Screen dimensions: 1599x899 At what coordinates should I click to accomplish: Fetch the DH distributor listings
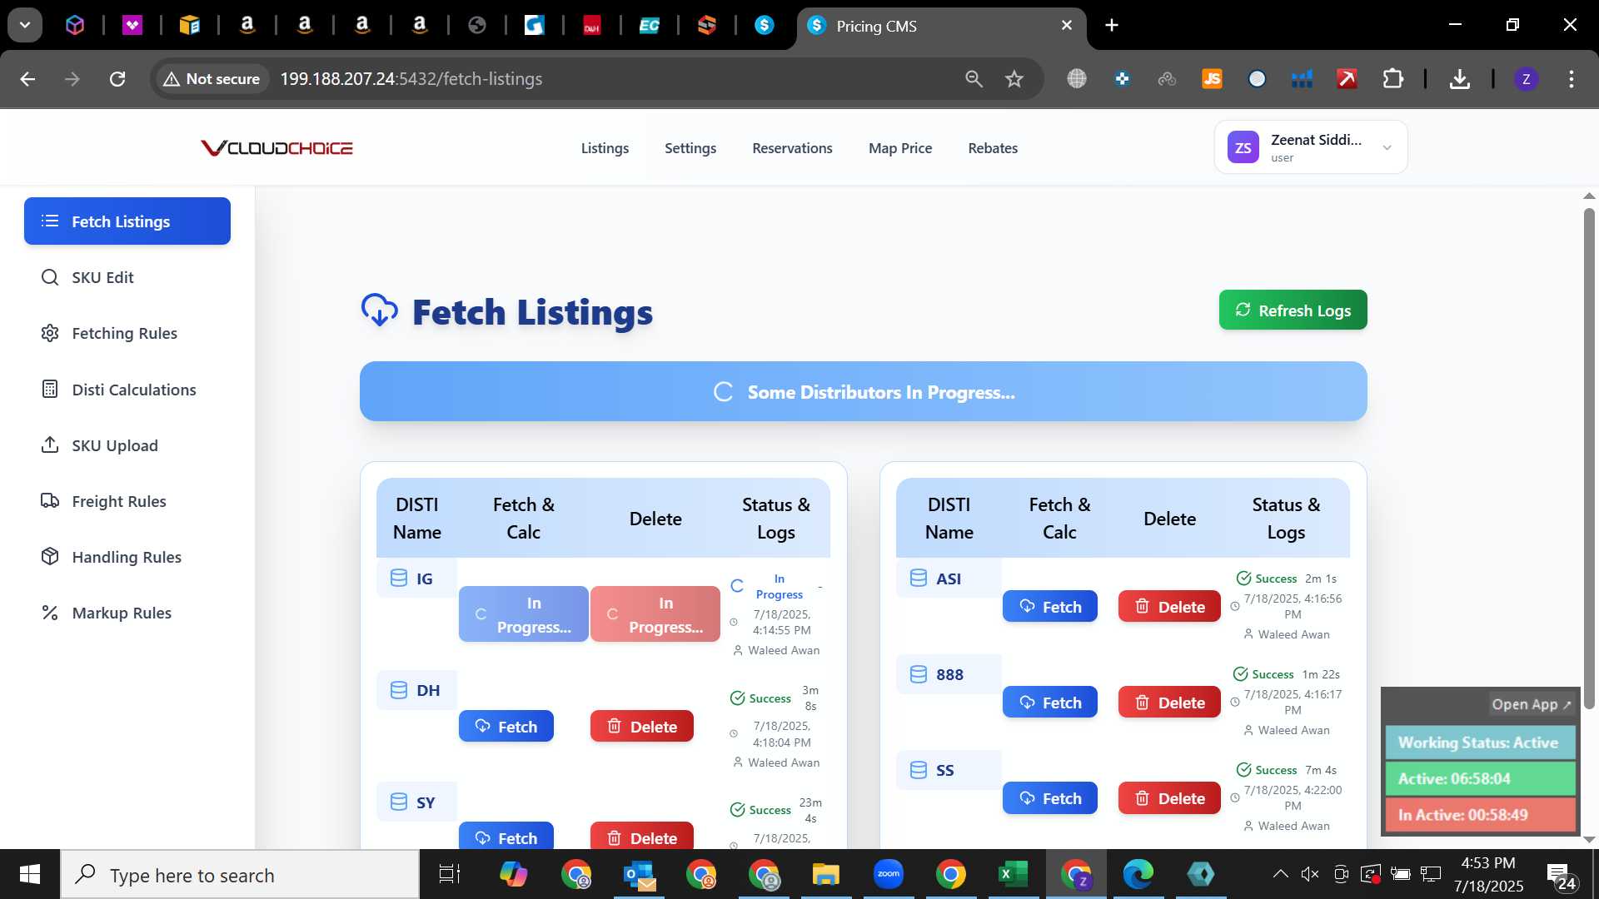click(x=506, y=726)
